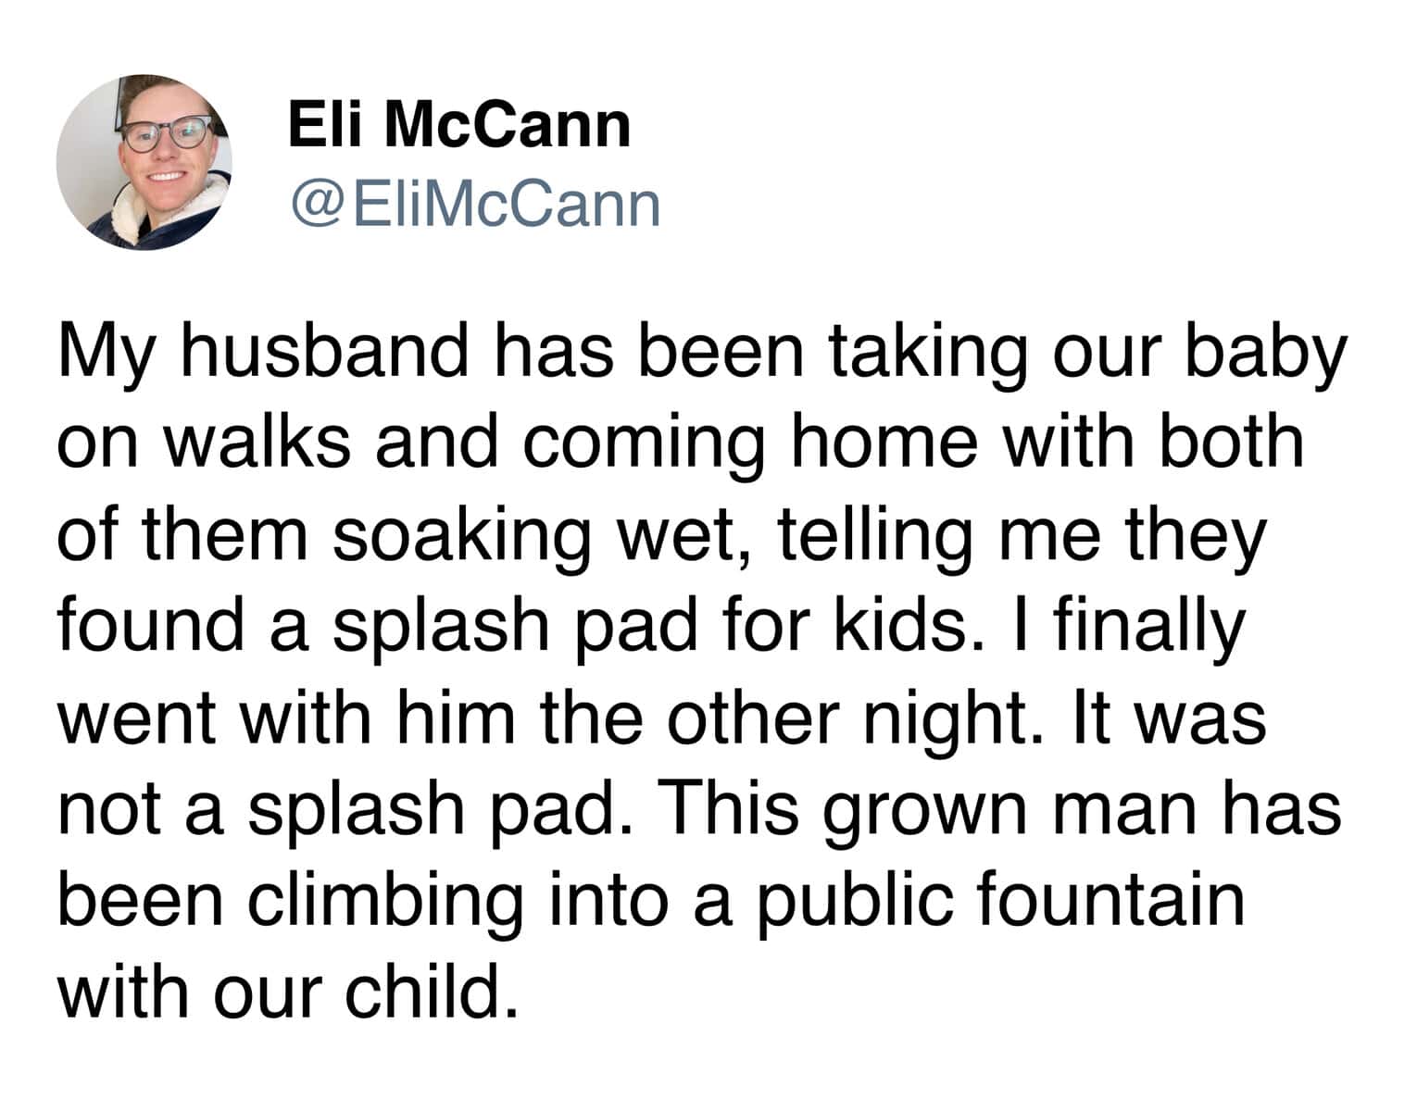
Task: Click the line 'of them soaking wet'
Action: coord(661,535)
